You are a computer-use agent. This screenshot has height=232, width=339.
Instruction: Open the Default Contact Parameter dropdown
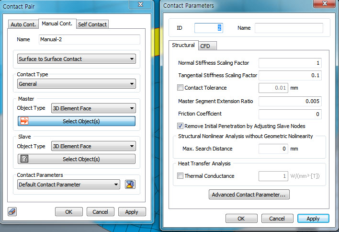click(x=68, y=185)
